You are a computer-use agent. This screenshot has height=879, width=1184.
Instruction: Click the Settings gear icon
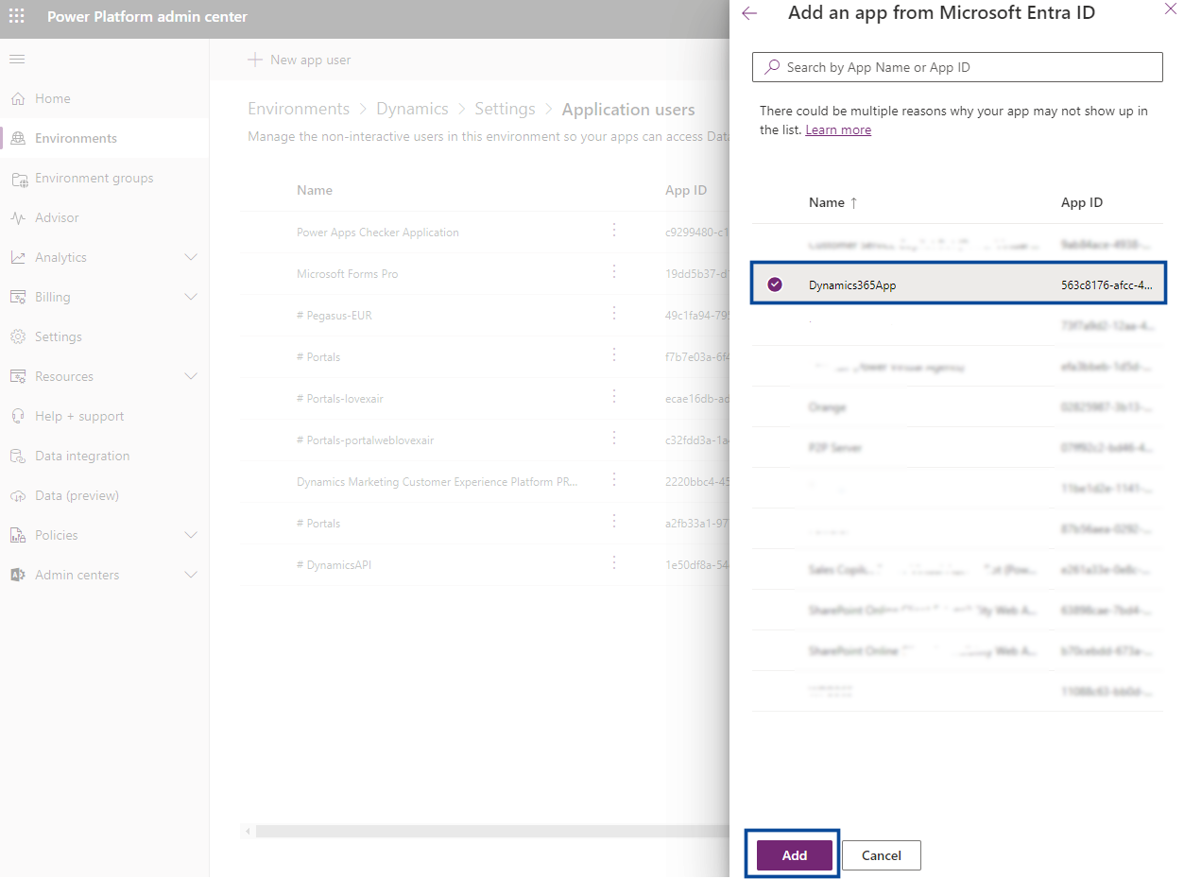point(17,336)
